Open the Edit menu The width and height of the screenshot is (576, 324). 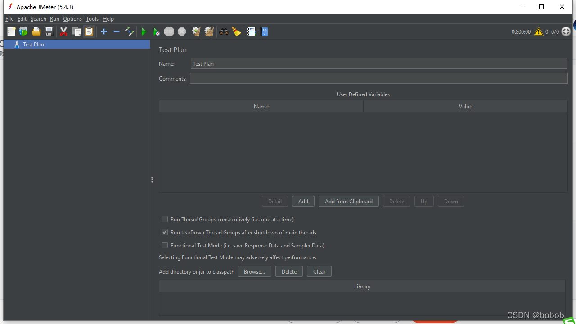pyautogui.click(x=22, y=19)
